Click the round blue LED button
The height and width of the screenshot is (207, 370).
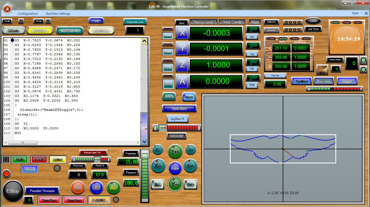click(x=96, y=188)
